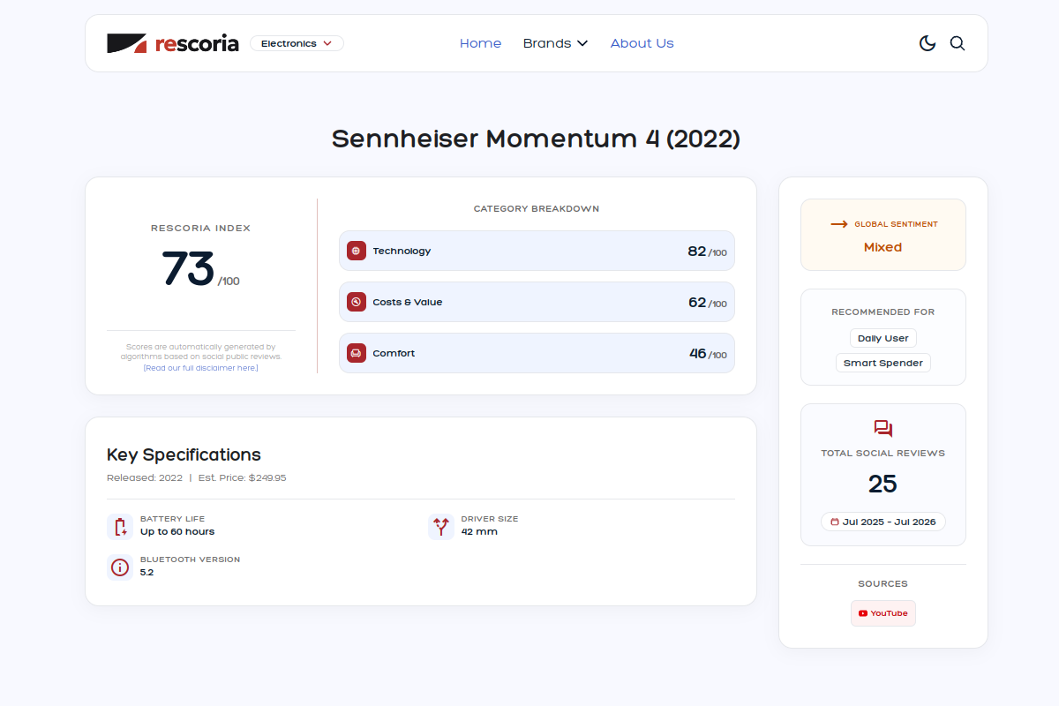1059x706 pixels.
Task: Click the Mixed sentiment label
Action: pyautogui.click(x=883, y=247)
